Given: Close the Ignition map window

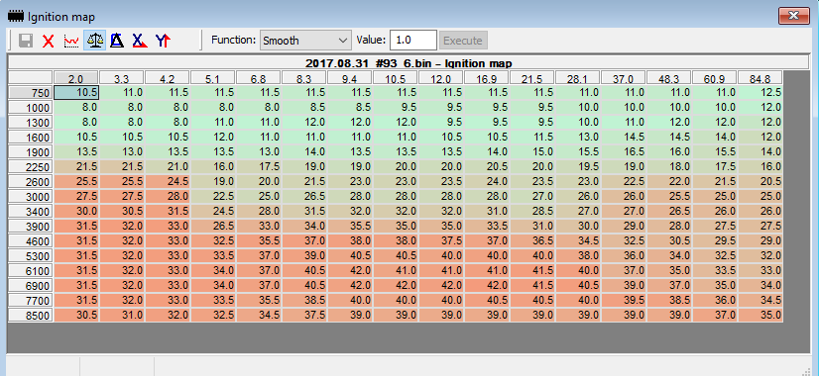Looking at the screenshot, I should point(794,16).
